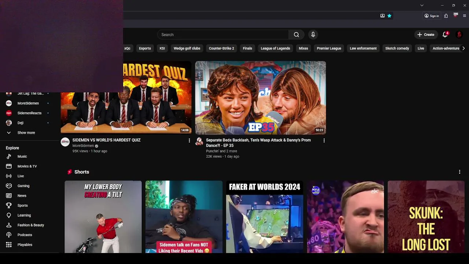The width and height of the screenshot is (469, 264).
Task: Select the Mixes category chip
Action: (x=303, y=48)
